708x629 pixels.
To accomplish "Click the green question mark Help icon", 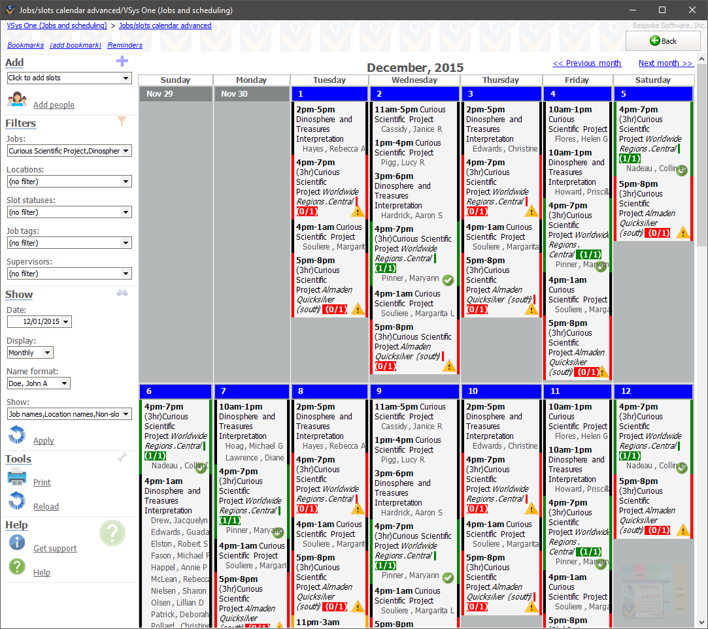I will (17, 567).
